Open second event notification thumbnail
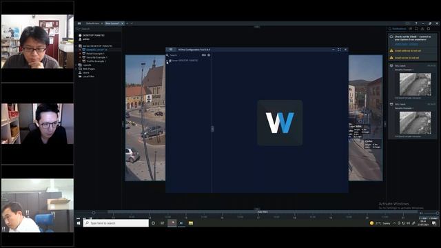The height and width of the screenshot is (248, 441). (x=415, y=123)
